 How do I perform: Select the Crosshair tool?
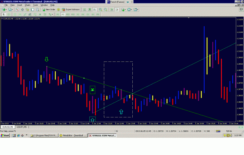point(9,14)
